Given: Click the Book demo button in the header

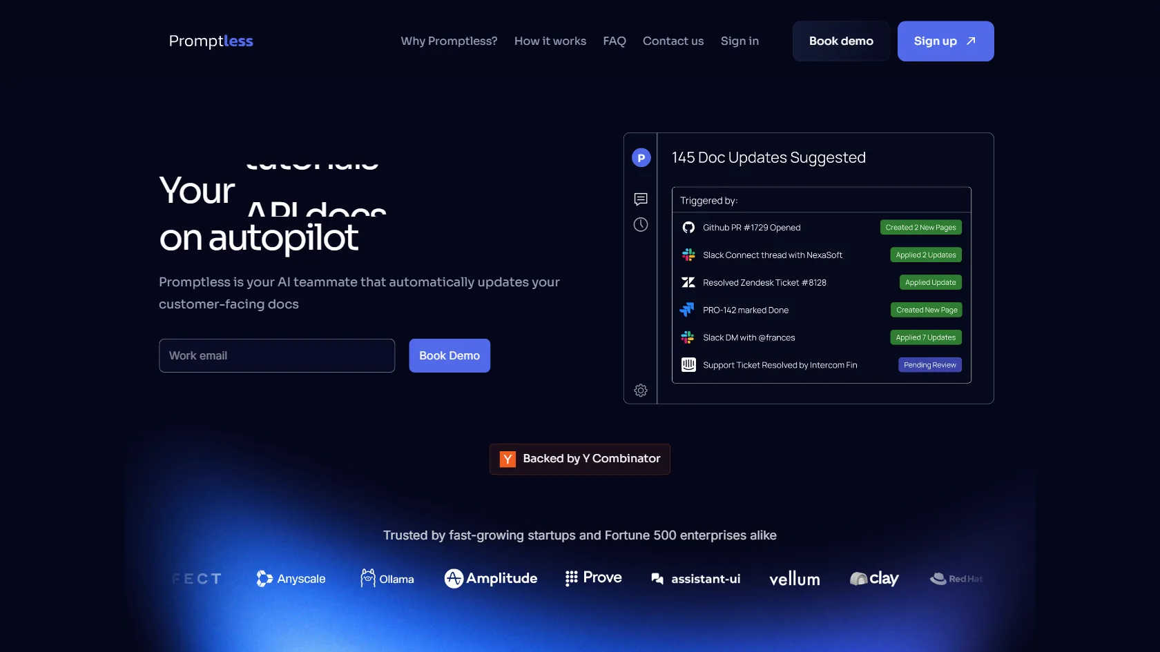Looking at the screenshot, I should [840, 41].
